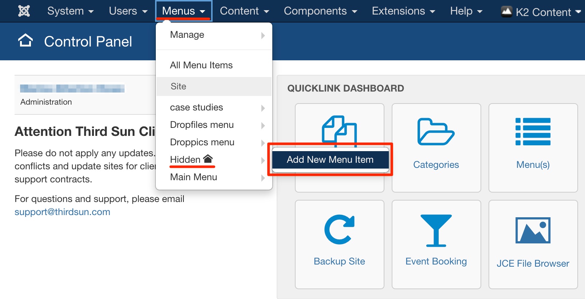Click the Backup Site refresh icon
585x299 pixels.
click(x=339, y=230)
